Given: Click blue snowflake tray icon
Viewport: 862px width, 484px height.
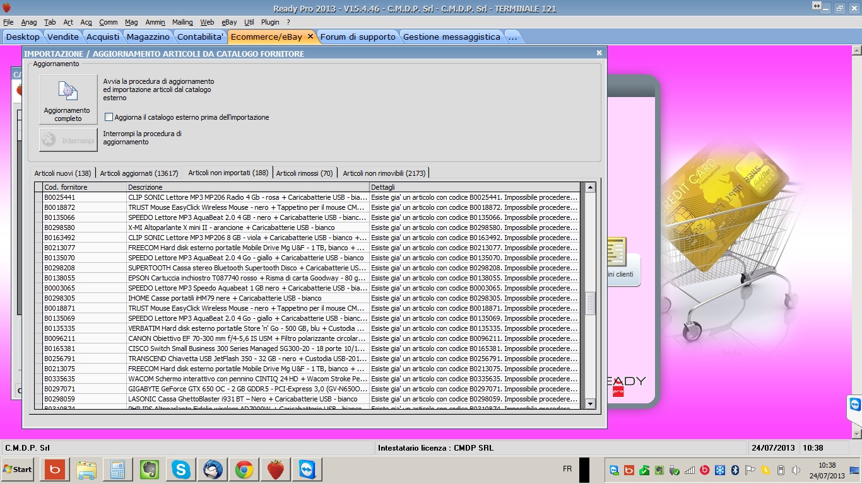Looking at the screenshot, I should pos(720,470).
